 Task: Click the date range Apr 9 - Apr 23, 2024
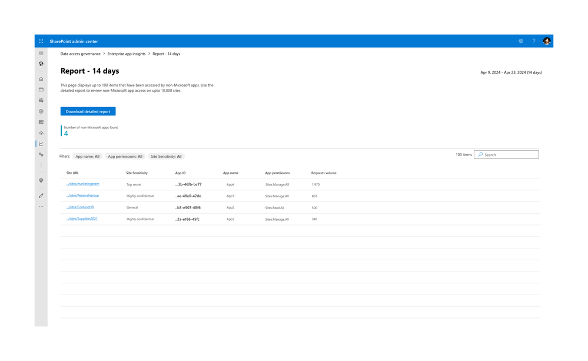tap(511, 72)
